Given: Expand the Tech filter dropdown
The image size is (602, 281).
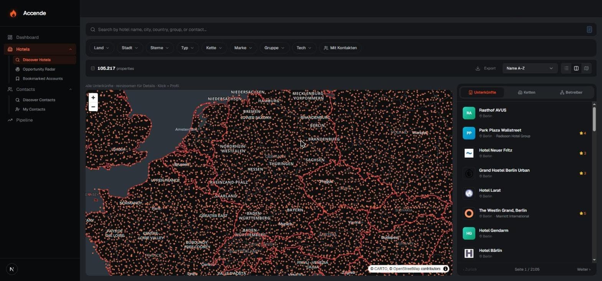Looking at the screenshot, I should (304, 48).
